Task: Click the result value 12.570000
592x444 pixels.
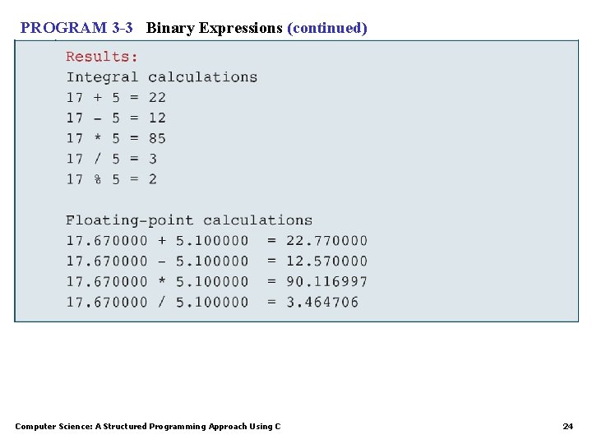Action: (x=326, y=261)
